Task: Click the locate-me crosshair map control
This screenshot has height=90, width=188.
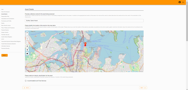Action: [27, 39]
